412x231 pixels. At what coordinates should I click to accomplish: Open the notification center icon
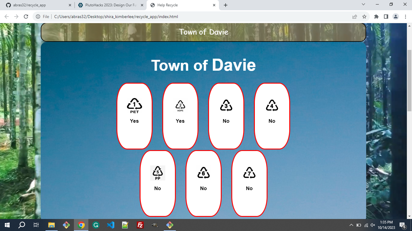pos(402,225)
